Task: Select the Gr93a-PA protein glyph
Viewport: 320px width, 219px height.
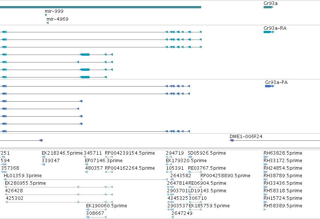Action: coord(270,86)
